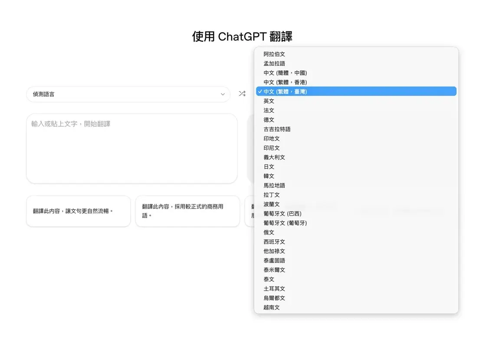The image size is (486, 352).
Task: Select 法文 in the language list
Action: tap(356, 111)
